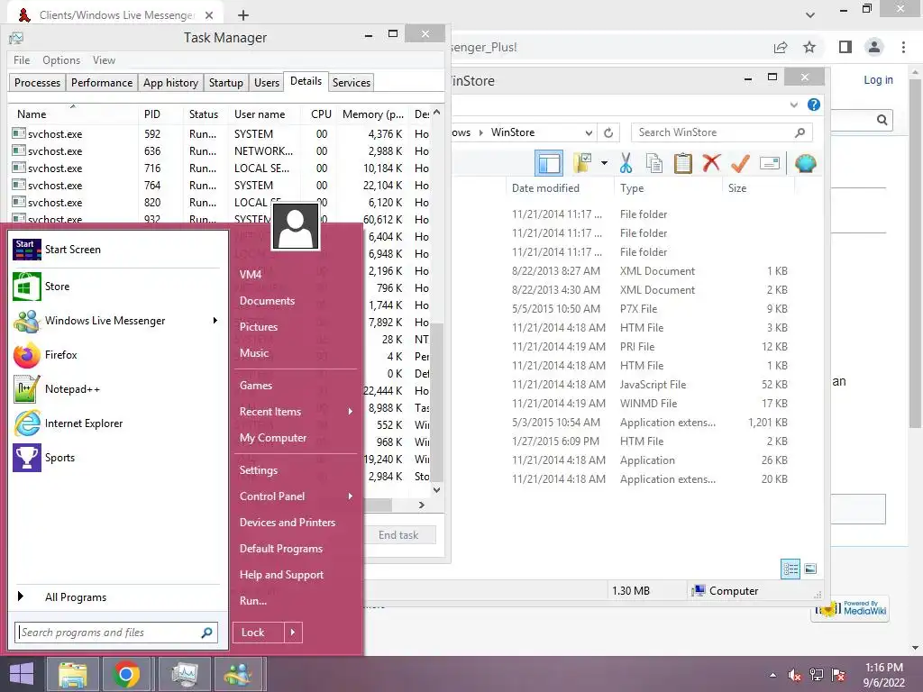Click the Task Manager horizontal scrollbar thumb

378,505
